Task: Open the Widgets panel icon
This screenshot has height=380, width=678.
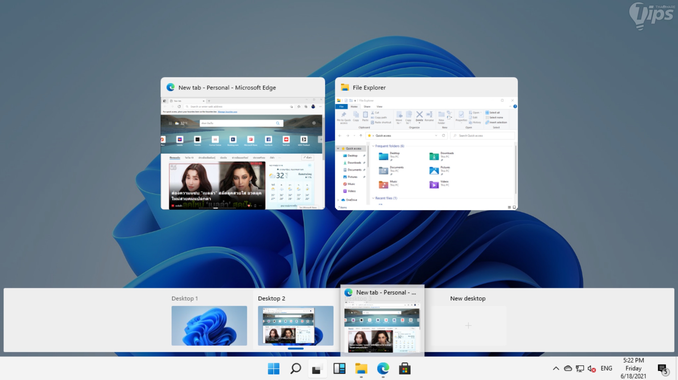Action: coord(339,368)
